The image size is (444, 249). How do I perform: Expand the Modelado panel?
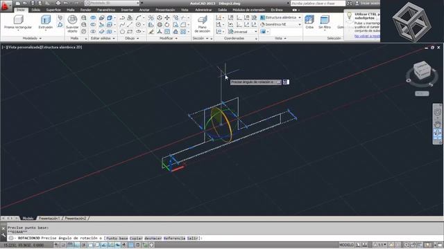(x=32, y=38)
